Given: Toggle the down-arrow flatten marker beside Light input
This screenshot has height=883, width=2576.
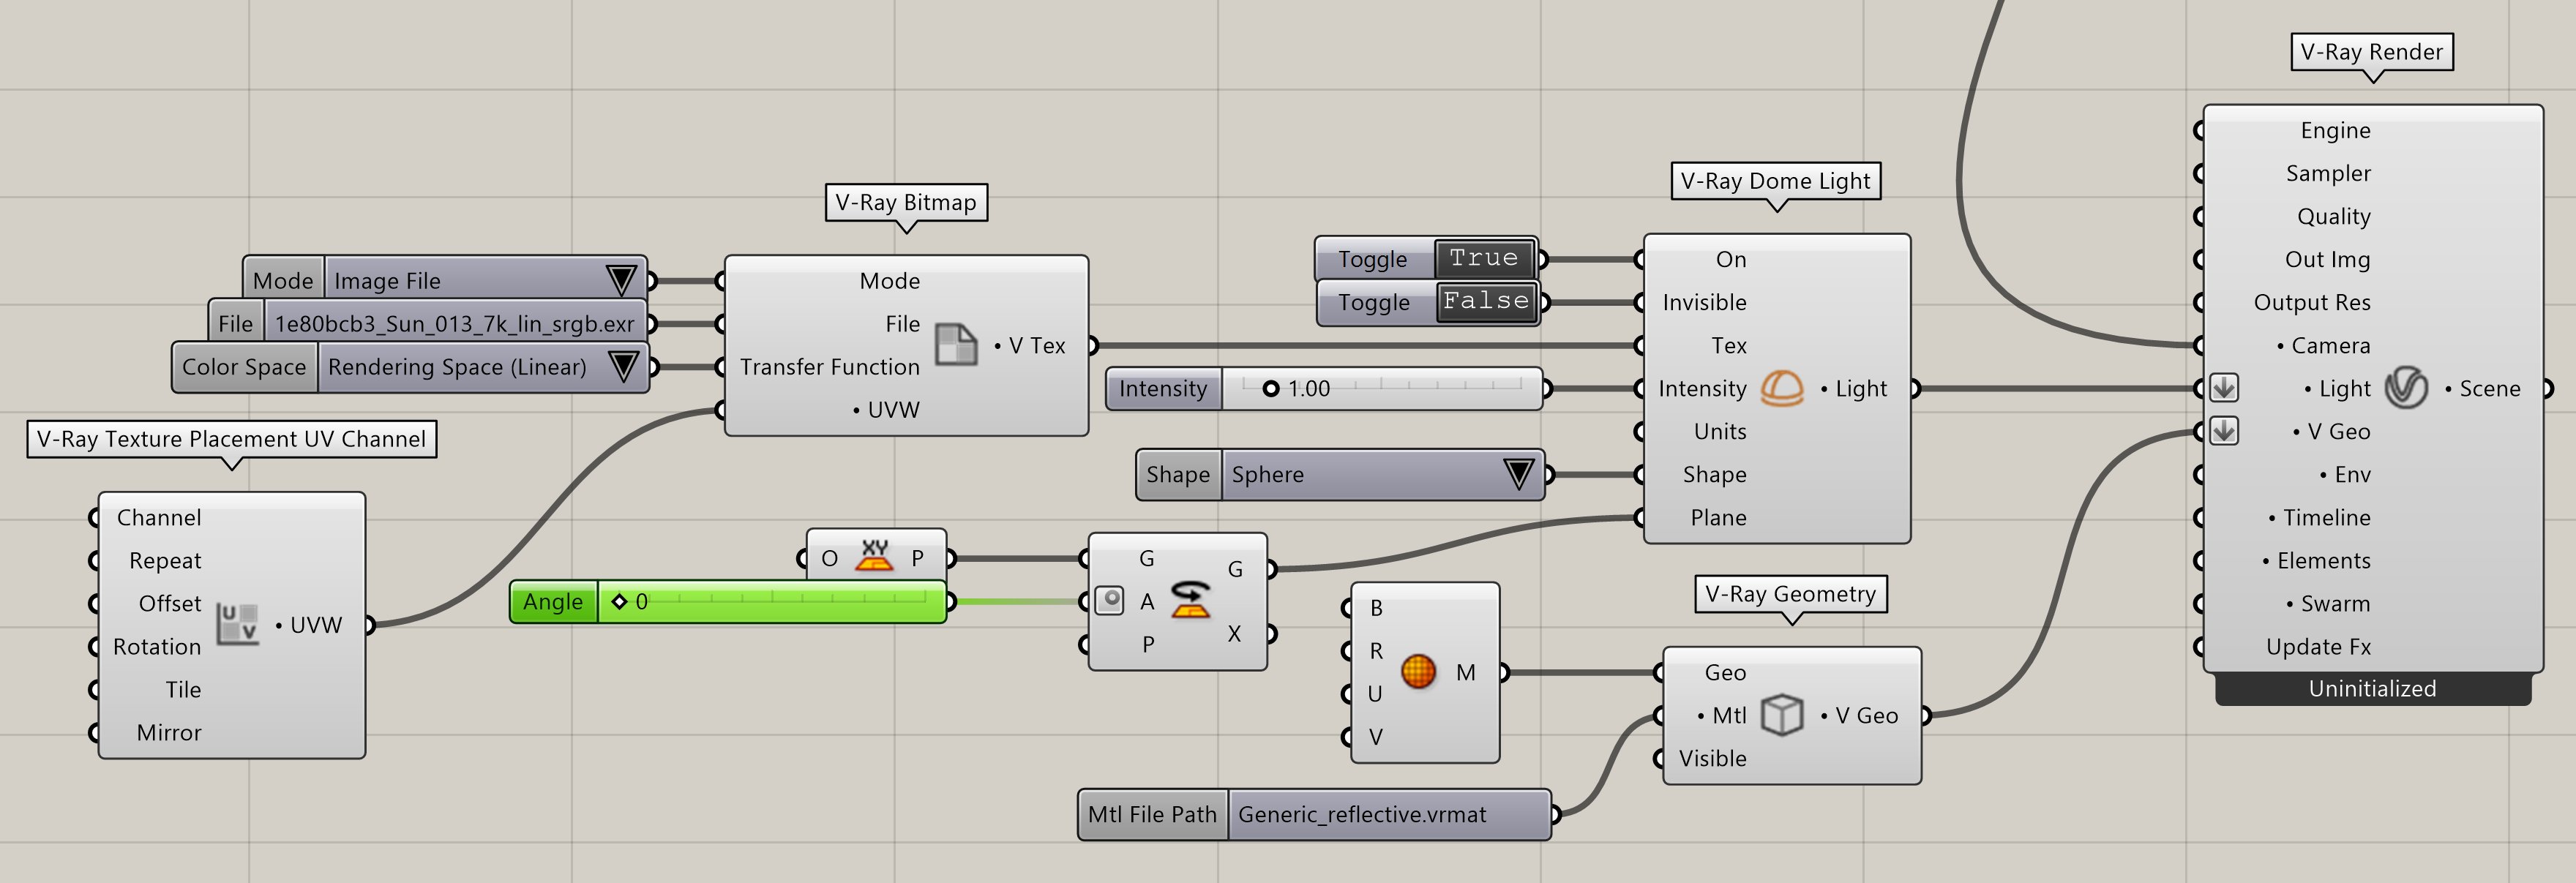Looking at the screenshot, I should (x=2224, y=387).
